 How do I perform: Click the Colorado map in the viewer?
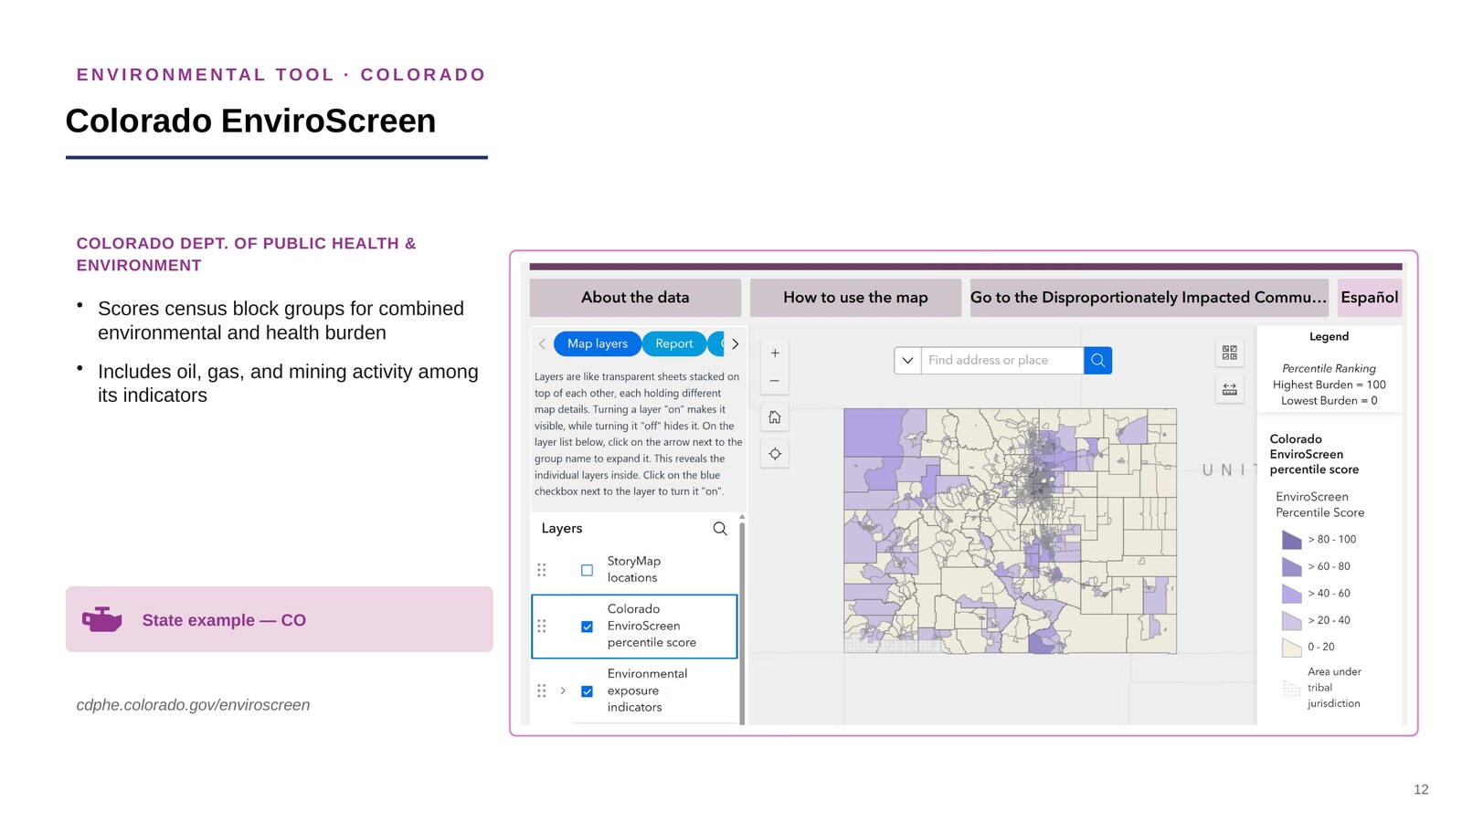coord(1010,531)
